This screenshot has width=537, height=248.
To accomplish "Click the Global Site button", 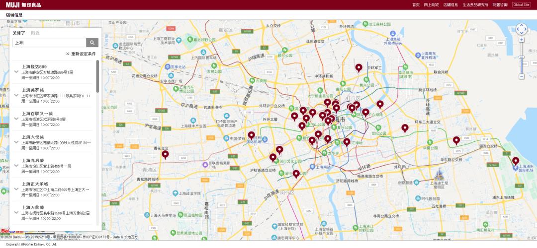I will [521, 5].
